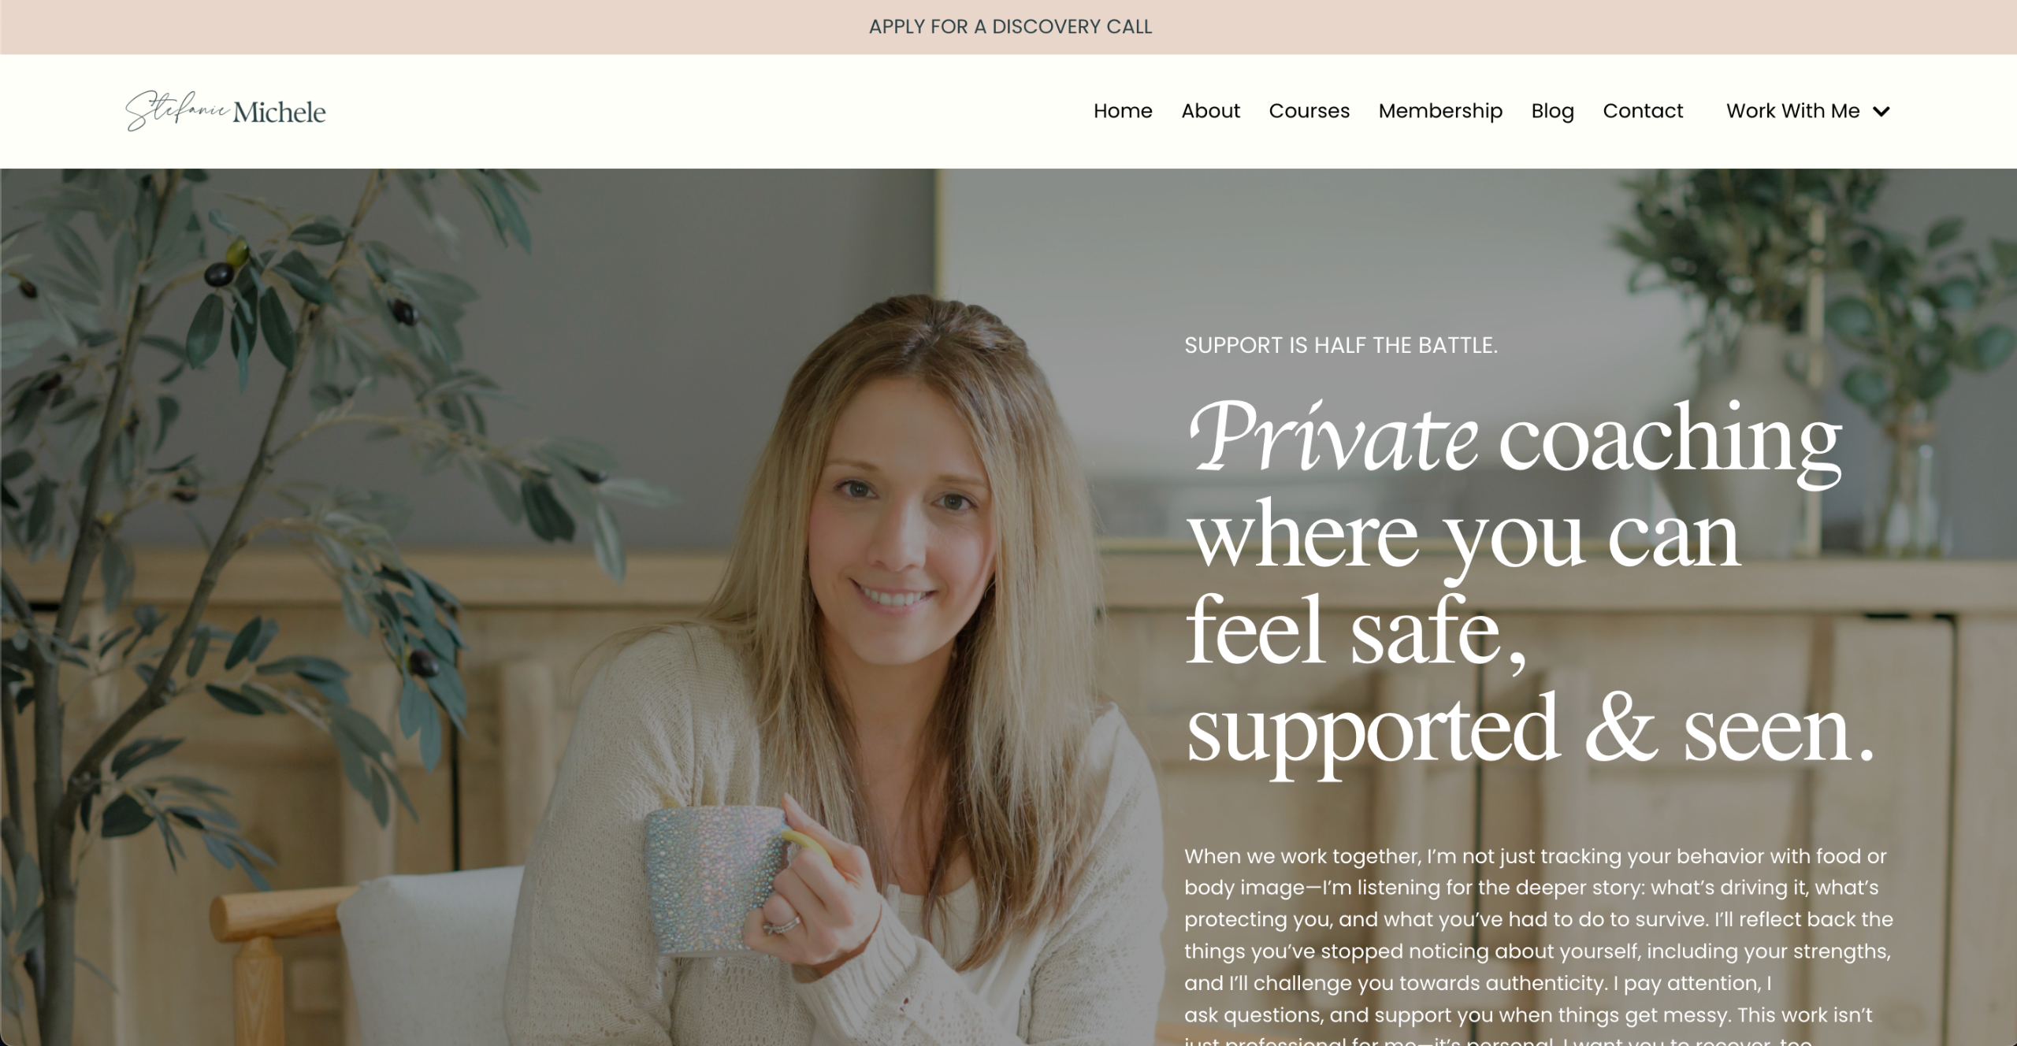Navigate to Courses in the navigation
The height and width of the screenshot is (1046, 2017).
[1309, 111]
